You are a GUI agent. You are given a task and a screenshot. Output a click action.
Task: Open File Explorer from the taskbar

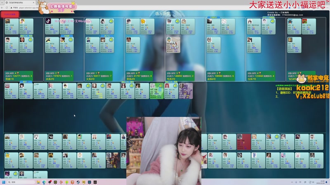coord(38,182)
